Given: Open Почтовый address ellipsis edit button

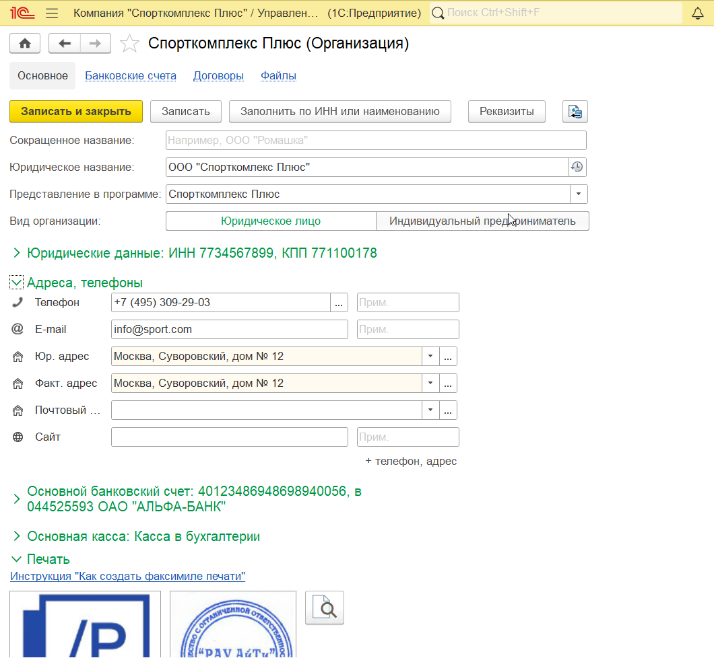Looking at the screenshot, I should pyautogui.click(x=448, y=410).
